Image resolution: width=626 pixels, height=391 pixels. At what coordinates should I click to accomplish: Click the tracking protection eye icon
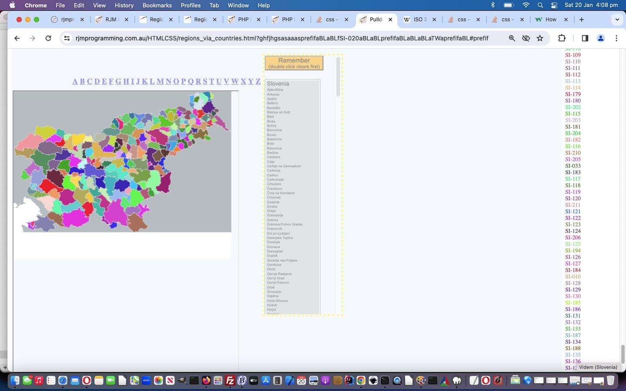(526, 38)
